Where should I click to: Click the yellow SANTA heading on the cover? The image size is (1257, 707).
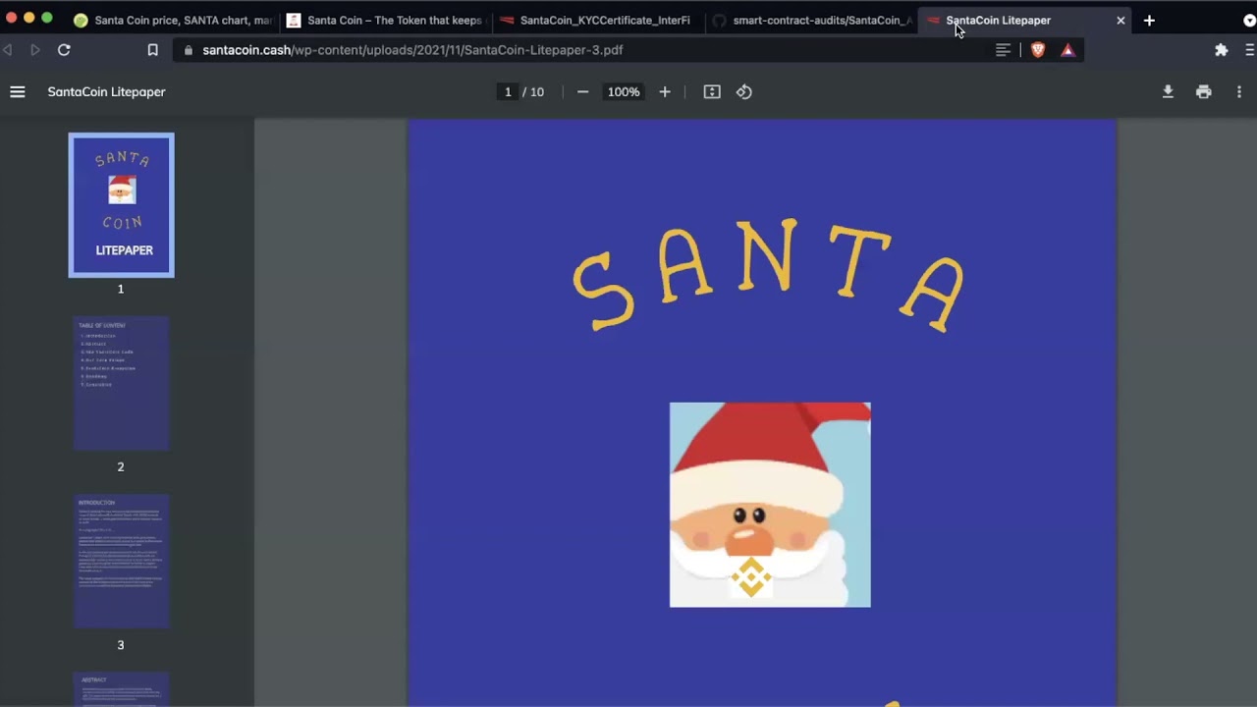pos(768,274)
